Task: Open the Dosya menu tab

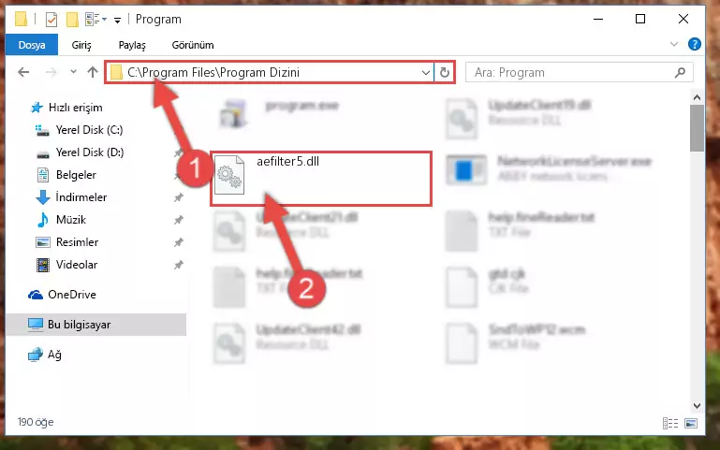Action: click(x=32, y=45)
